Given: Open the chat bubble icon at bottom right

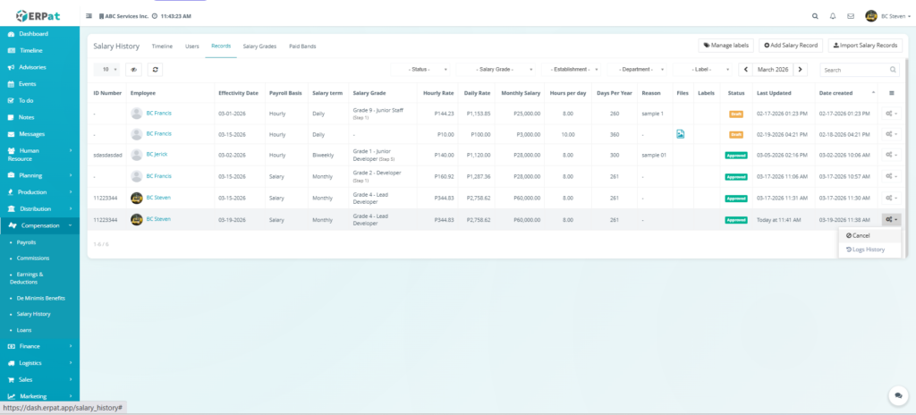Looking at the screenshot, I should [897, 394].
